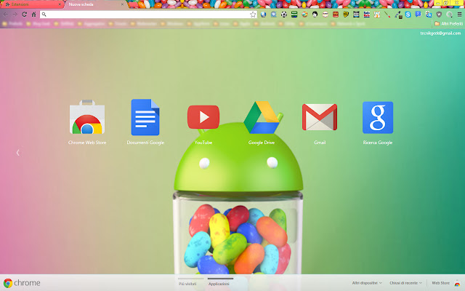The height and width of the screenshot is (291, 465).
Task: Click the globe extension icon
Action: click(263, 15)
